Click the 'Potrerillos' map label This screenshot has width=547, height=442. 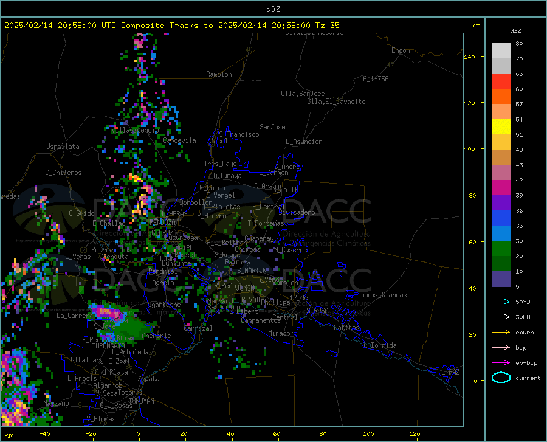pos(111,250)
